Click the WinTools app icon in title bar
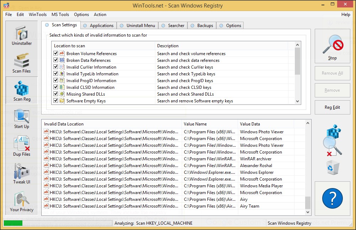Image resolution: width=356 pixels, height=230 pixels. 6,5
